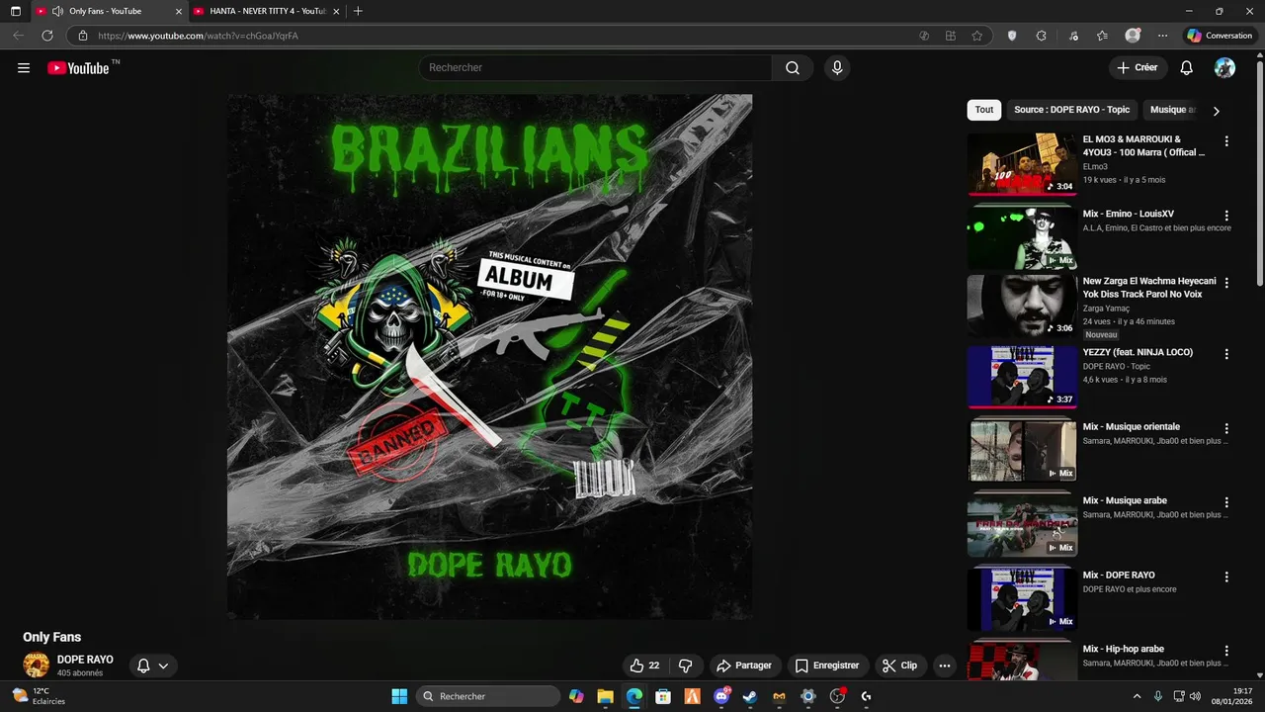This screenshot has width=1265, height=712.
Task: Like the video with thumbs up
Action: pos(644,666)
